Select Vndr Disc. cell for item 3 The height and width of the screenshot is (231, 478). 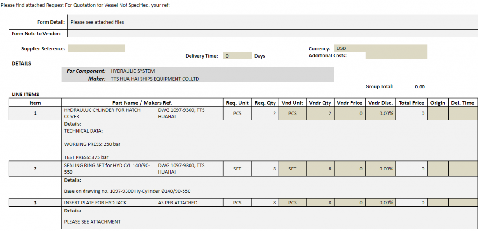pyautogui.click(x=380, y=203)
